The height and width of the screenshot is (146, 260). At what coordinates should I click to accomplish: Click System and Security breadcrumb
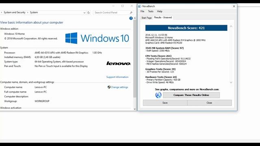pos(15,13)
